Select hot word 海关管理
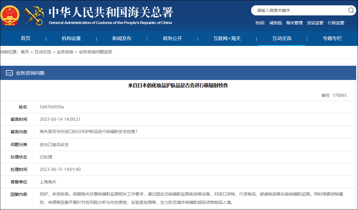Screen dimensions: 358x210 (294, 23)
